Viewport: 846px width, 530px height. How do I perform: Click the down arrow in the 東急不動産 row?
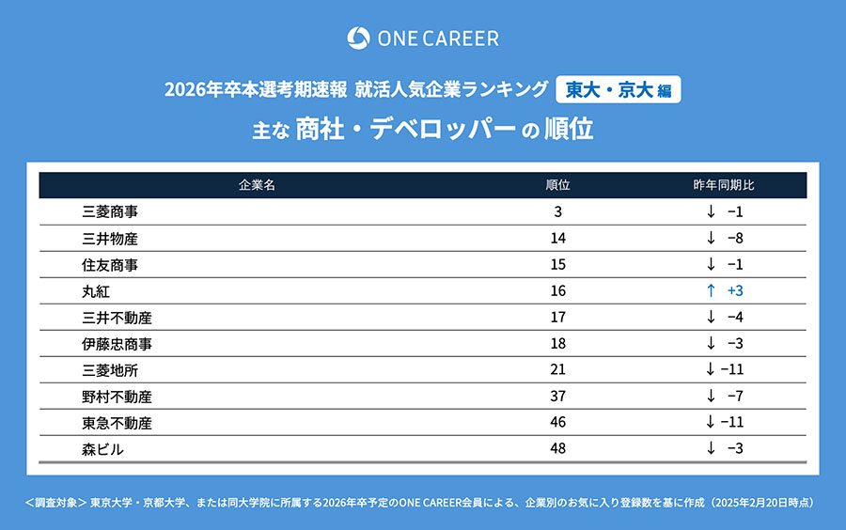click(711, 423)
